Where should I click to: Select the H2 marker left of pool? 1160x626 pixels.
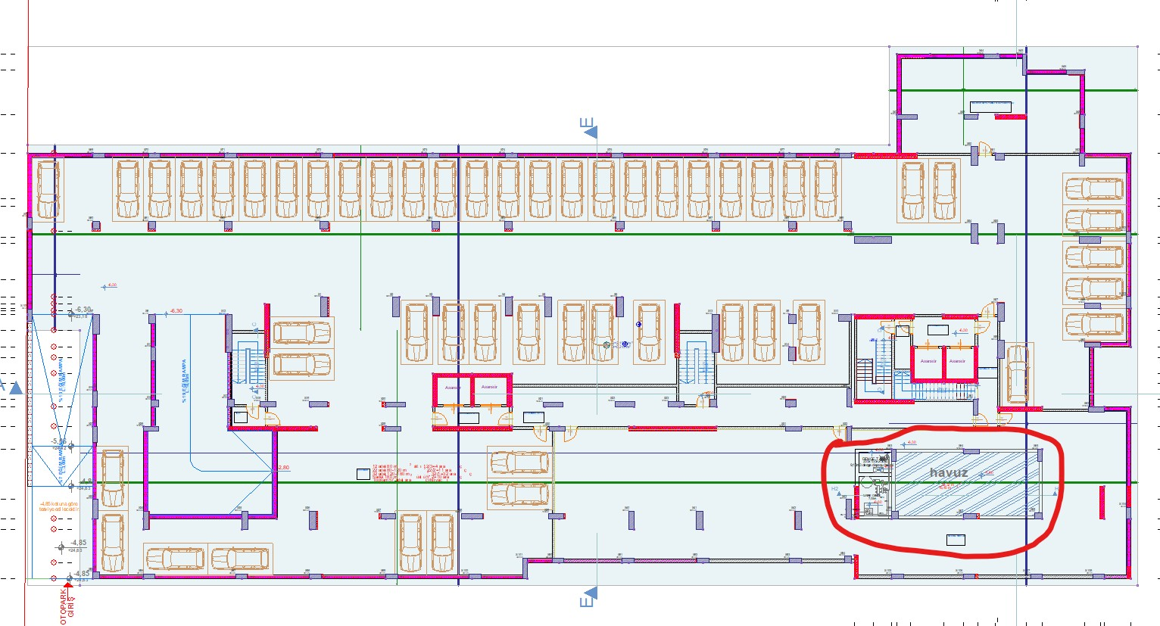[835, 489]
